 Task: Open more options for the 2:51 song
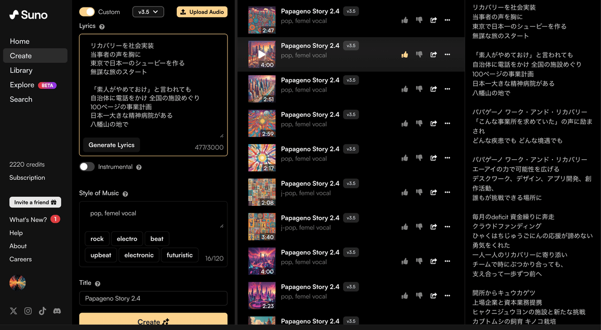coord(447,89)
